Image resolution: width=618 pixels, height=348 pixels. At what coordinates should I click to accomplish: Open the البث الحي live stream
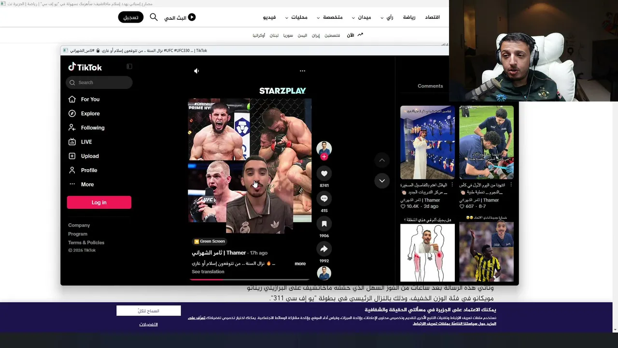click(180, 17)
